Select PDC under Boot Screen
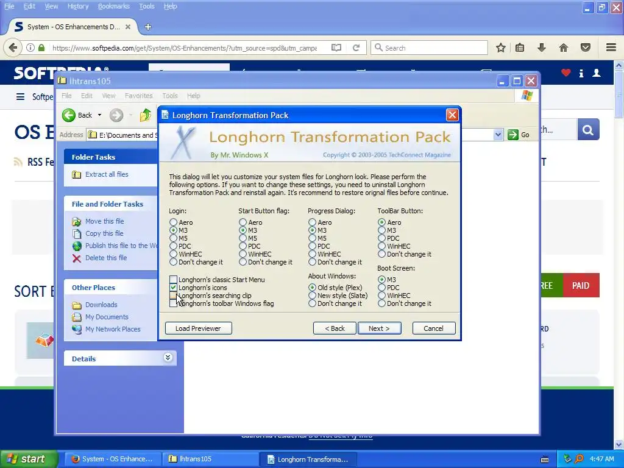624x468 pixels. 381,288
